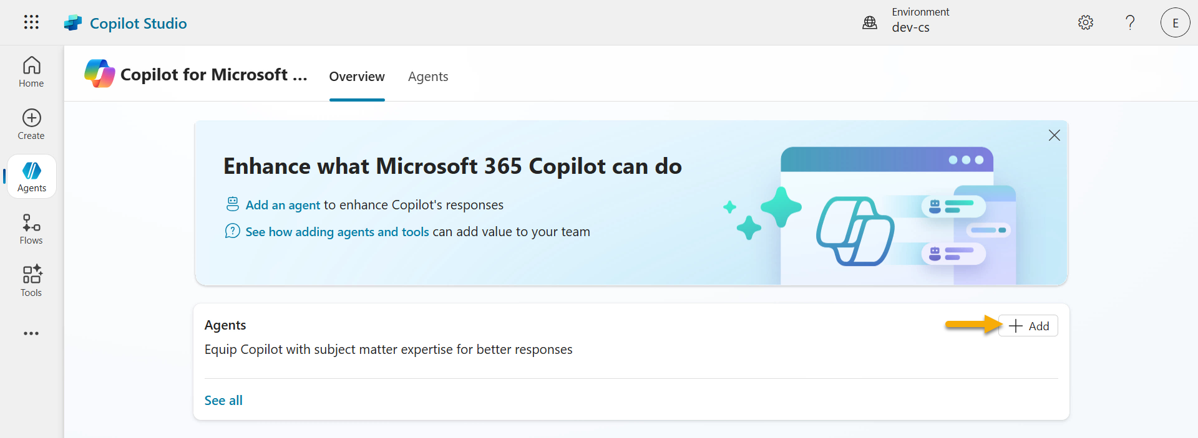Click Equip Copilot with subject matter text
The image size is (1198, 438).
[x=388, y=350]
